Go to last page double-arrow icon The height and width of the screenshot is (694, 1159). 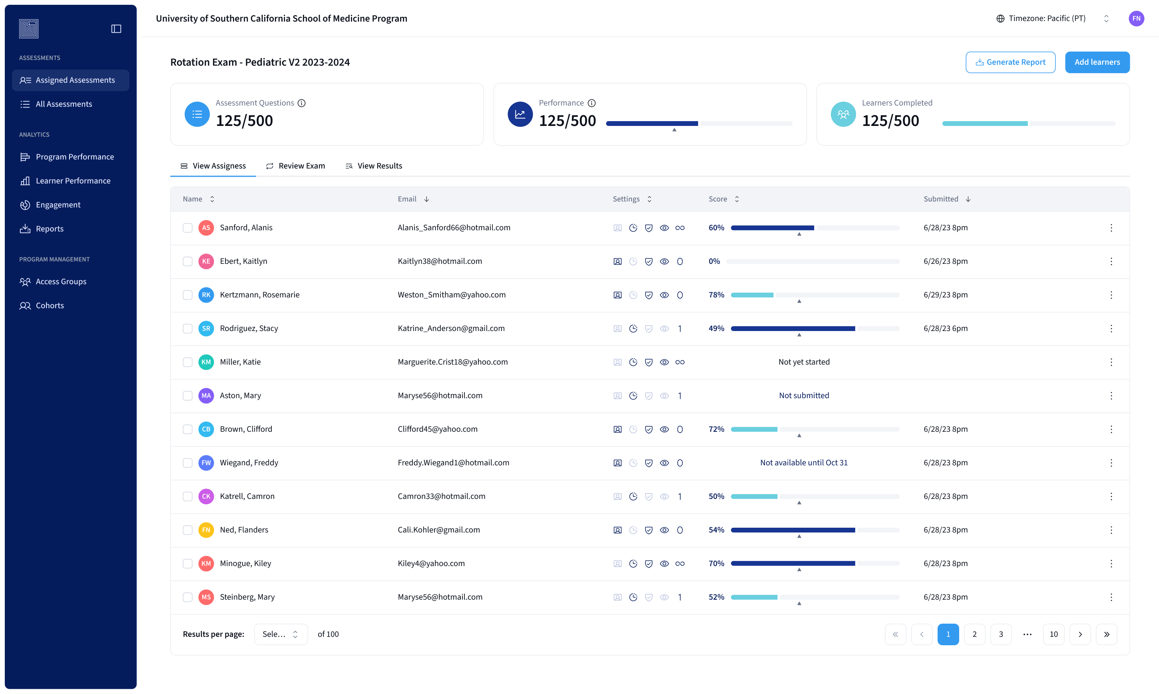(1106, 634)
